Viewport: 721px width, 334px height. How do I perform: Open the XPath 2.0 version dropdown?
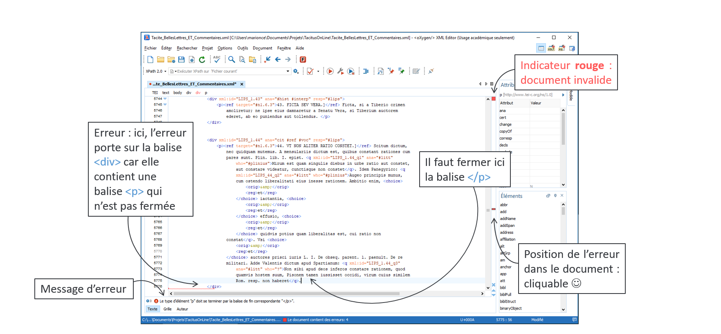[x=156, y=72]
